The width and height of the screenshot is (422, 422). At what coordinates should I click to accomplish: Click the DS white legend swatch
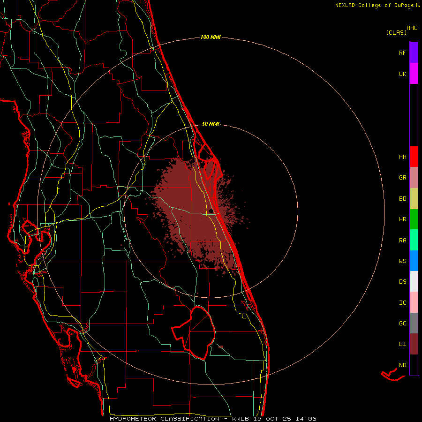click(x=414, y=281)
